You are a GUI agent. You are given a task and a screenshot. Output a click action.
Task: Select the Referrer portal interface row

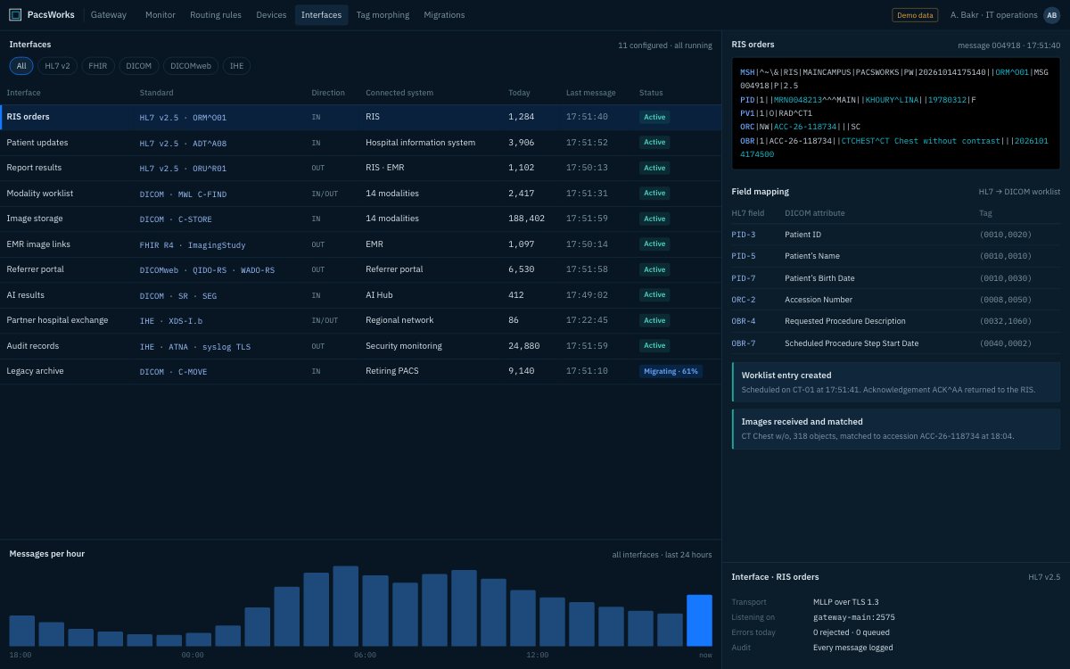coord(360,269)
